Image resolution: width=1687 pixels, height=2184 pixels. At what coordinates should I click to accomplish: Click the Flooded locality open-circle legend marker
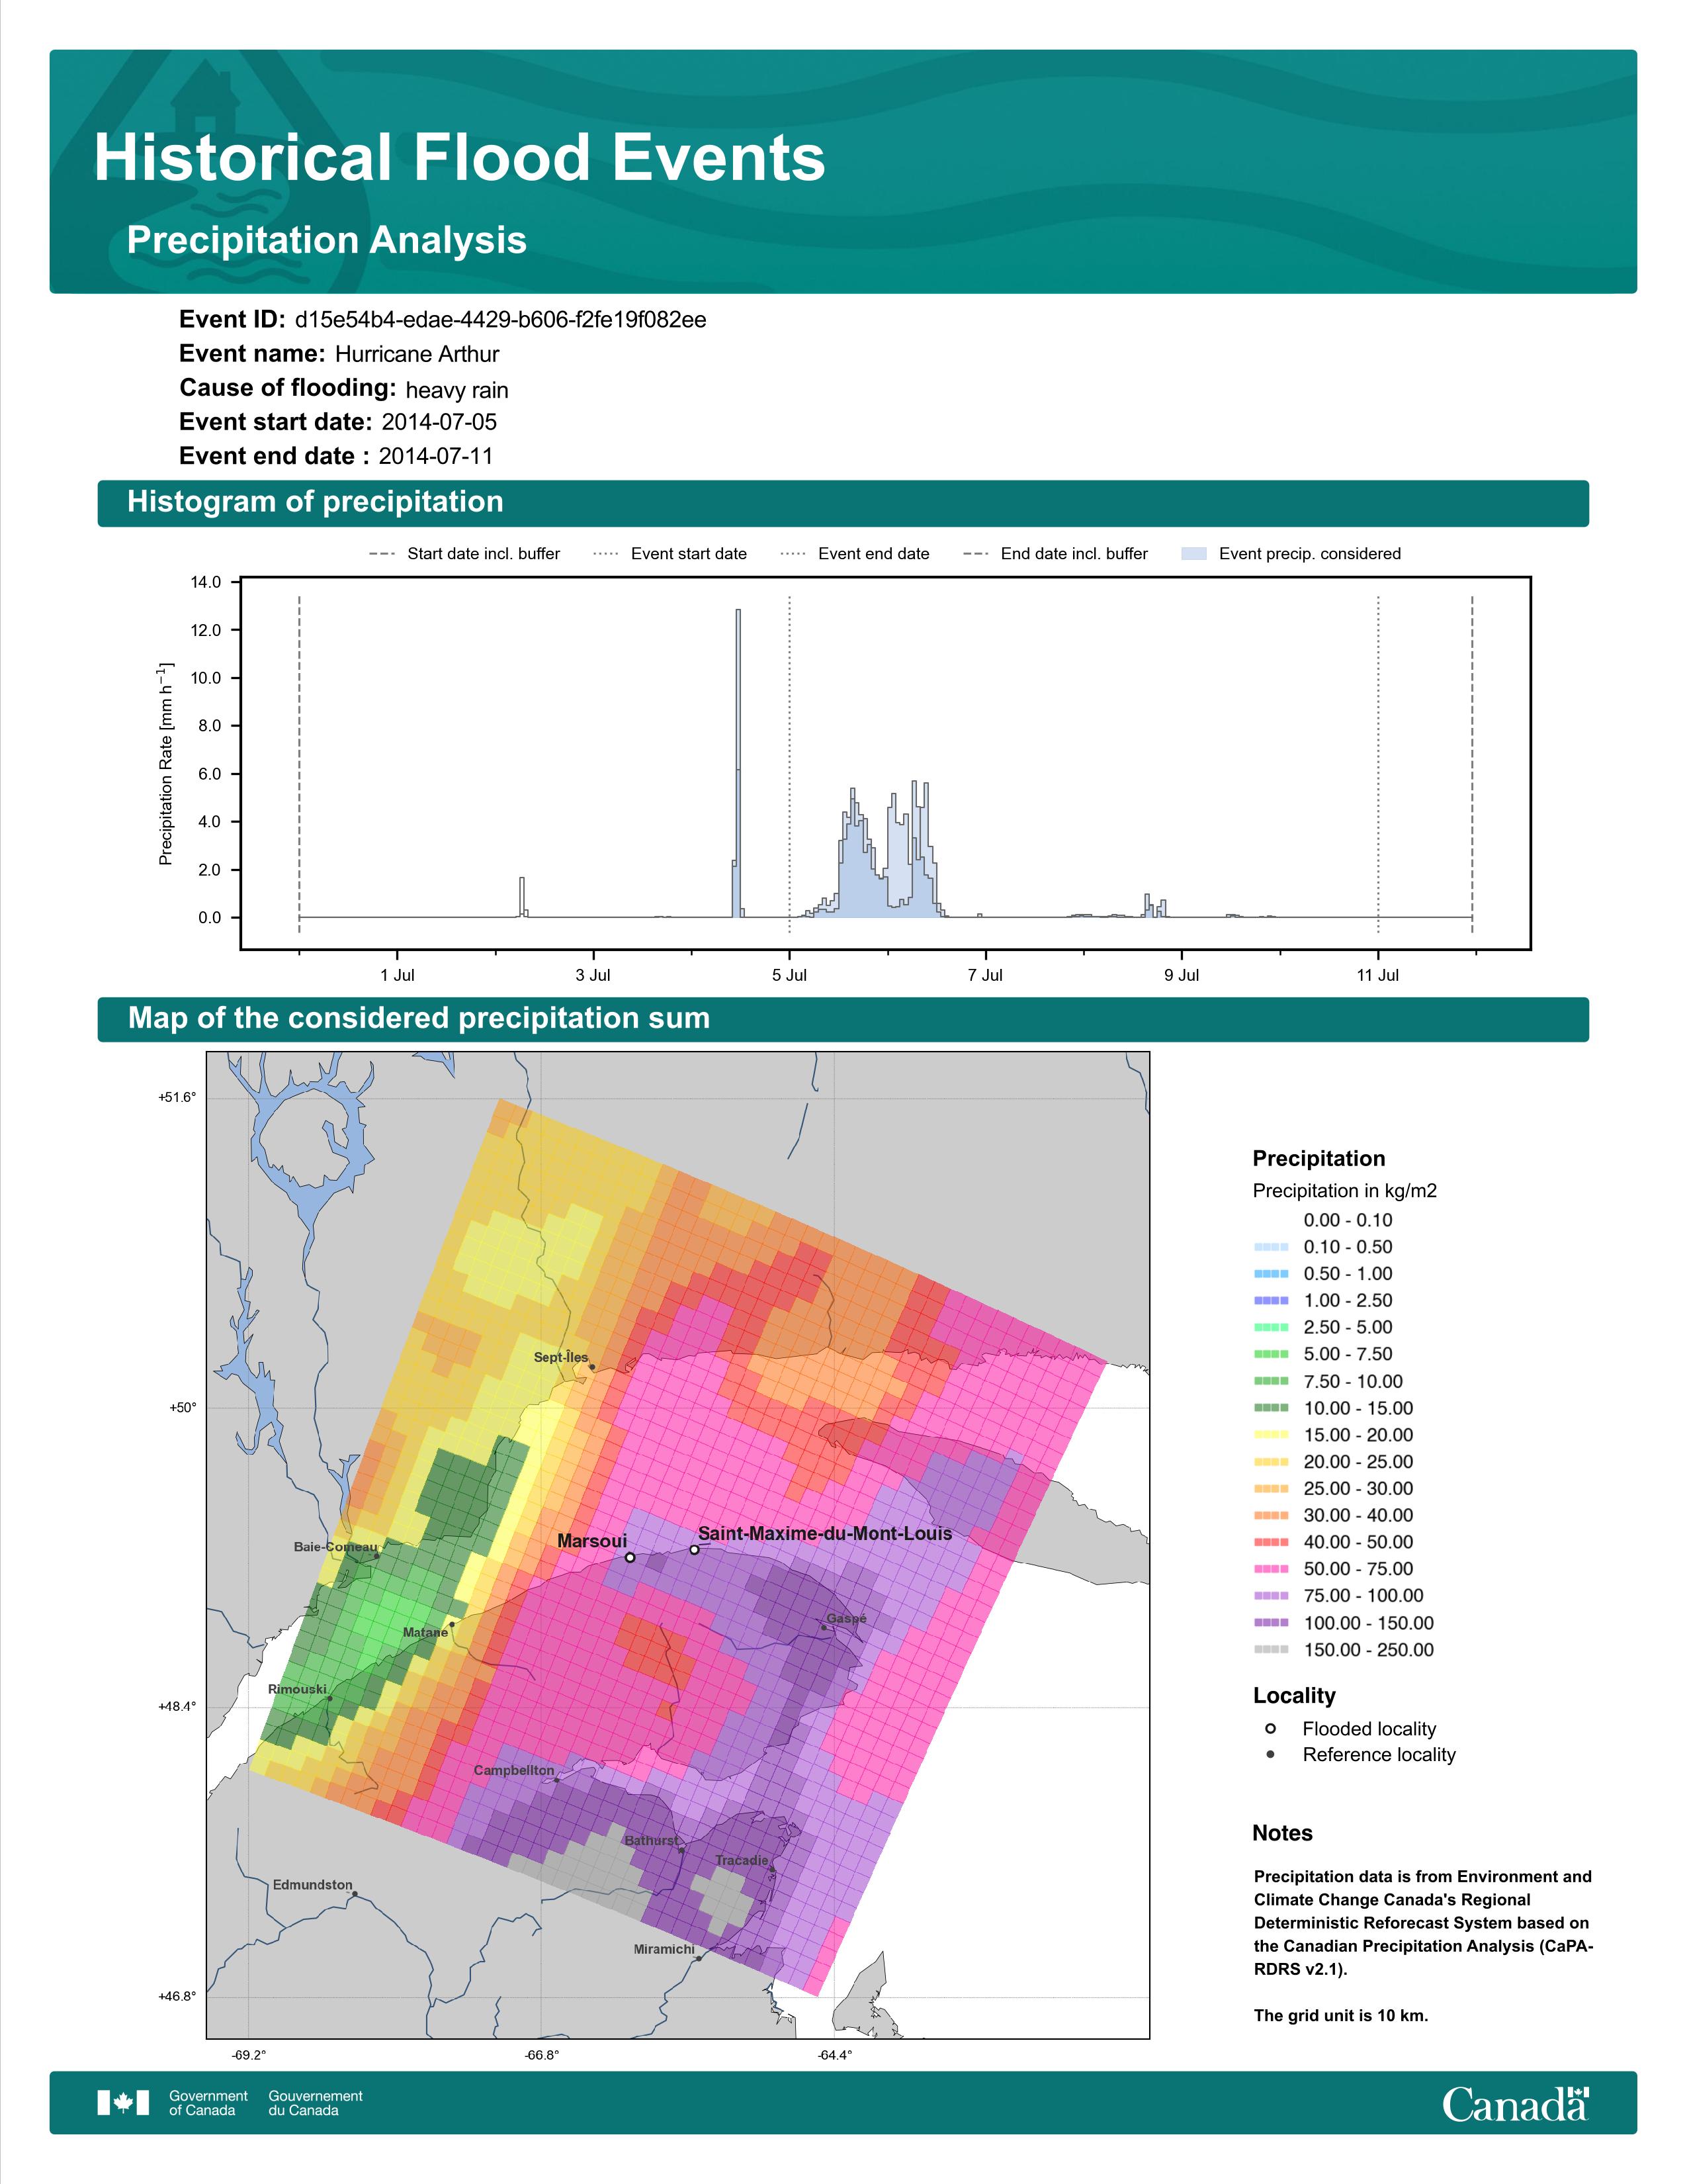coord(1270,1728)
